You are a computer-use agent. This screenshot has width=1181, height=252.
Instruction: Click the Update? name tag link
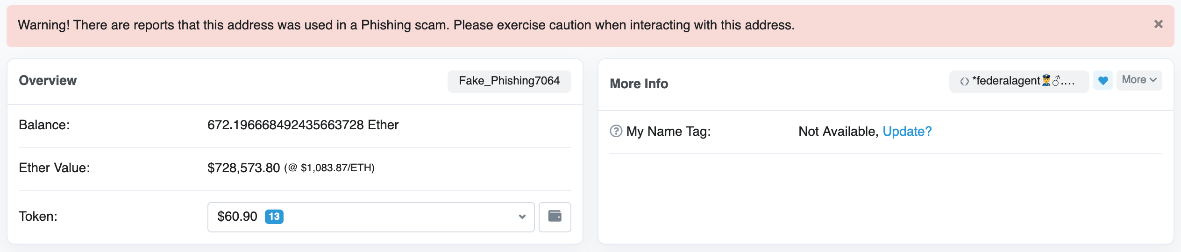coord(907,132)
